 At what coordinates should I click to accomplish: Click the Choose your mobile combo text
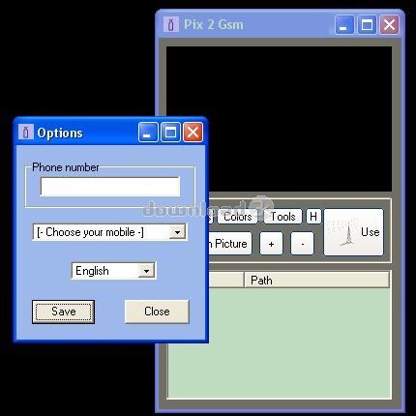click(x=90, y=232)
